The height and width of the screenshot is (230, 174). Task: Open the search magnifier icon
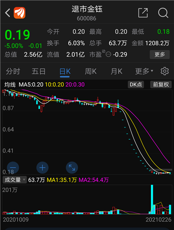tap(163, 13)
